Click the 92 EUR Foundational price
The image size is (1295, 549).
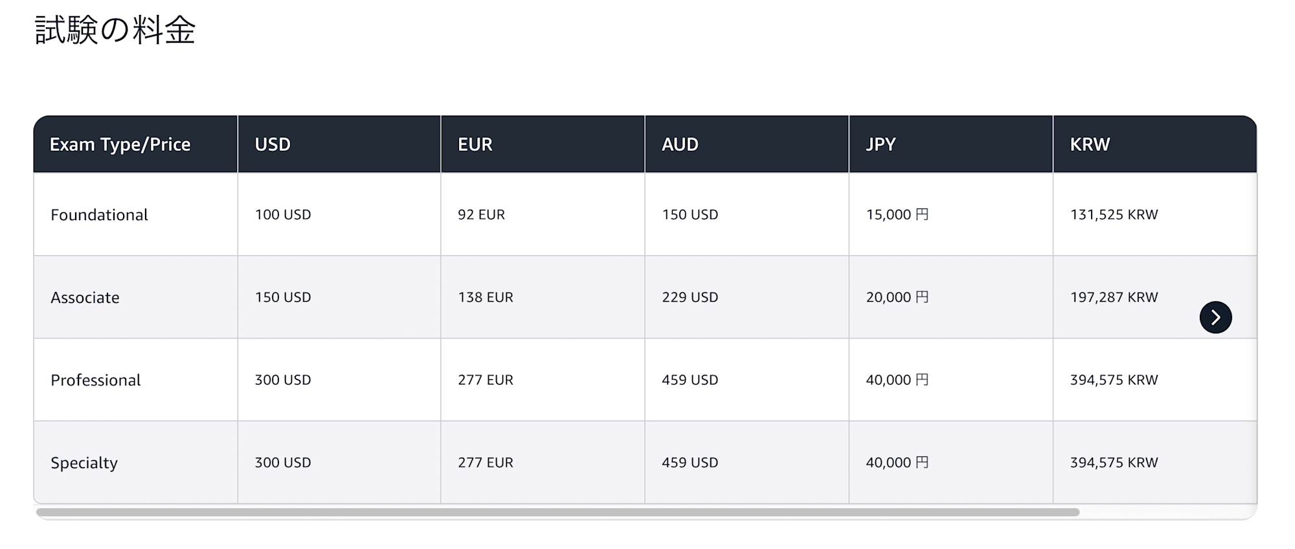click(x=481, y=215)
